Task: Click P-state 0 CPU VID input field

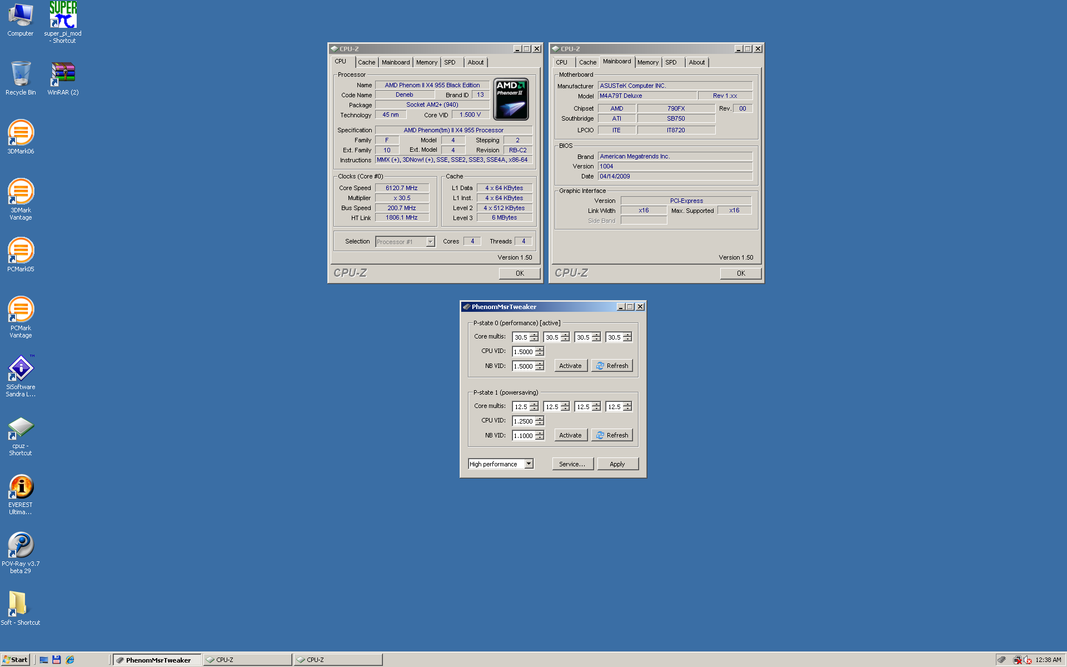Action: click(x=523, y=351)
